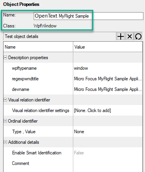Select the regexpwndtitle property name
Viewport: 145px width, 172px height.
pyautogui.click(x=25, y=79)
